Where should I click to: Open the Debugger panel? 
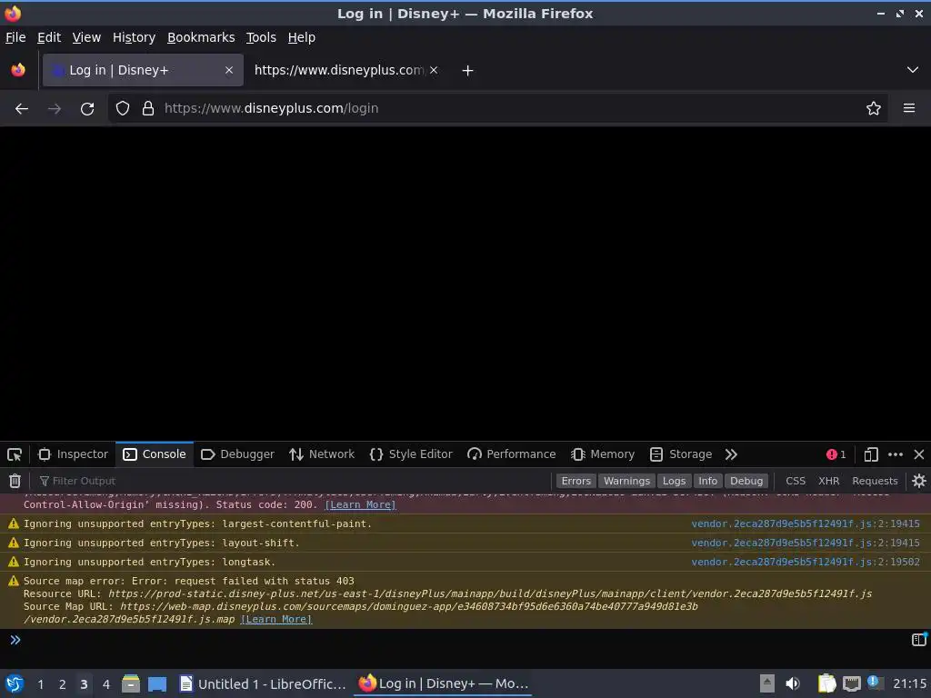237,454
